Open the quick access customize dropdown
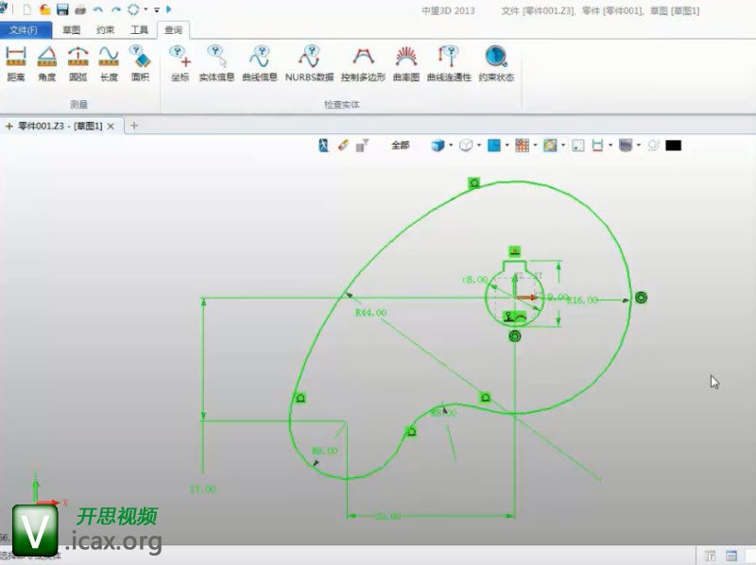 157,9
